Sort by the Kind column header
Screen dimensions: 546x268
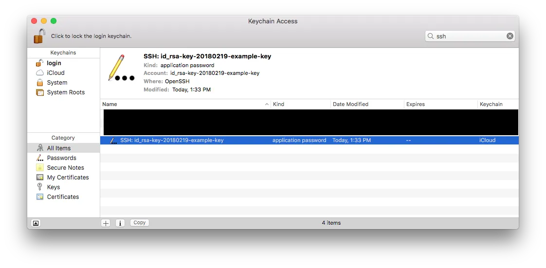[x=301, y=104]
